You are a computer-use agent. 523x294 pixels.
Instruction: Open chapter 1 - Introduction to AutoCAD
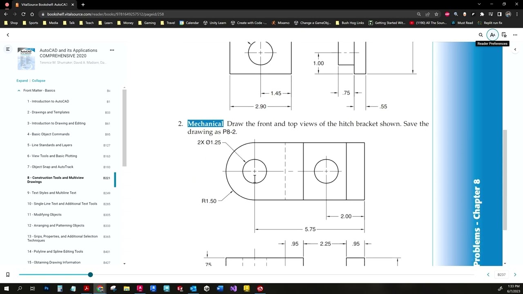pos(48,101)
